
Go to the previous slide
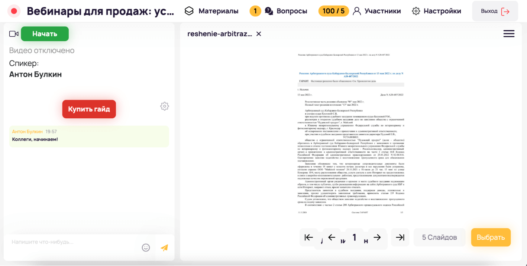[332, 237]
